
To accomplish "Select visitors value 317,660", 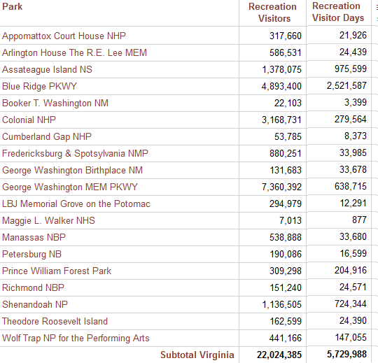I will [286, 36].
